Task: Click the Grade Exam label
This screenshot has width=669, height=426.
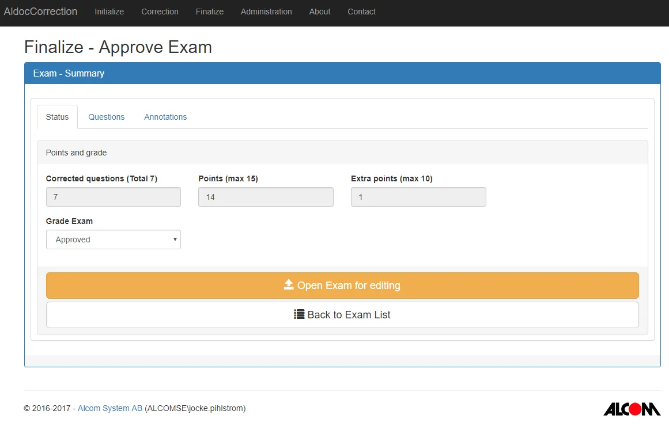Action: point(69,221)
